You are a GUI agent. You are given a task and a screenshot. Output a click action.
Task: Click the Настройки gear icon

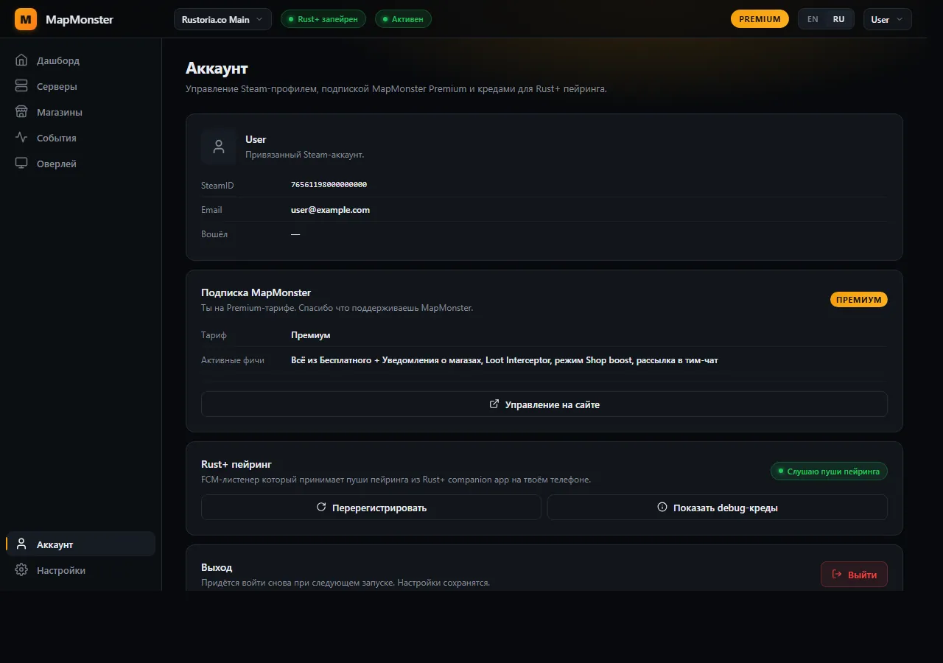[21, 570]
